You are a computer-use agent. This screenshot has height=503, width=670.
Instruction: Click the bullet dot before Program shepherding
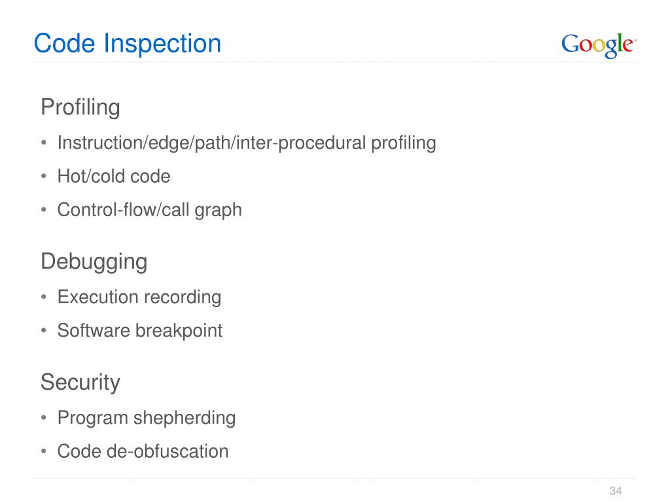44,417
